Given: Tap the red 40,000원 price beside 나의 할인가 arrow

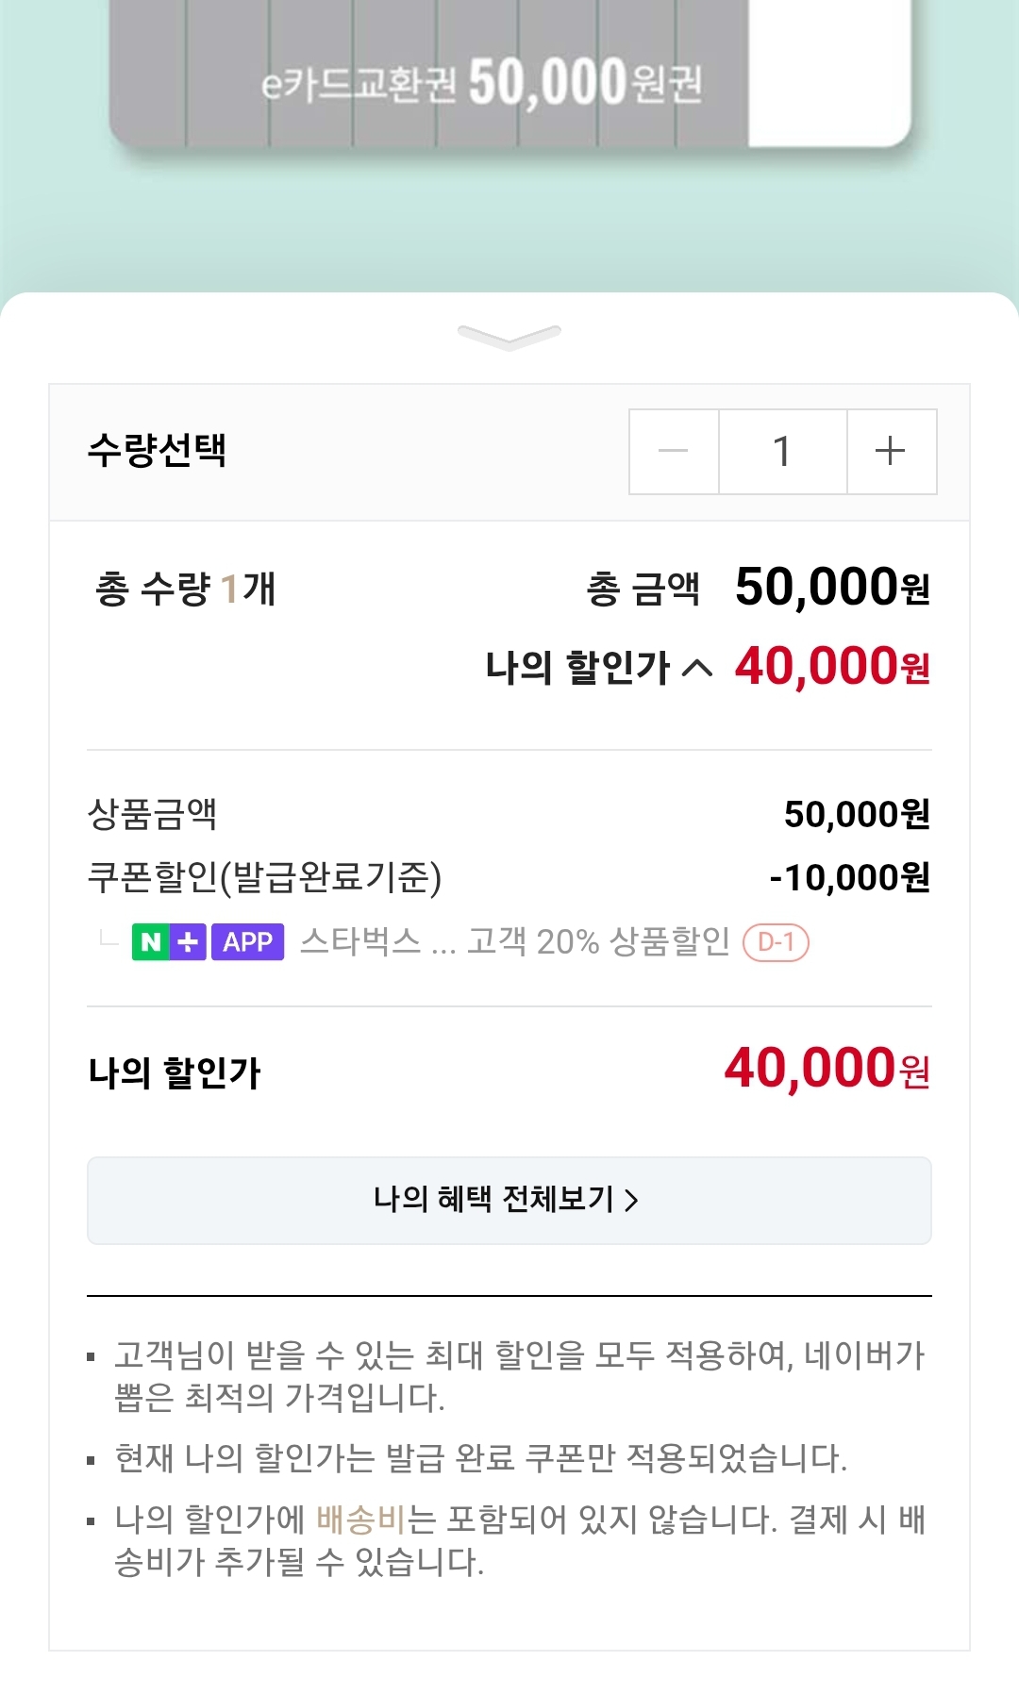Looking at the screenshot, I should coord(832,667).
